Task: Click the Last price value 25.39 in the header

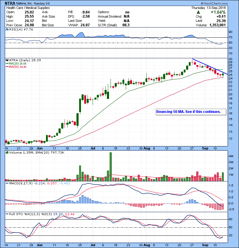Action: click(221, 21)
